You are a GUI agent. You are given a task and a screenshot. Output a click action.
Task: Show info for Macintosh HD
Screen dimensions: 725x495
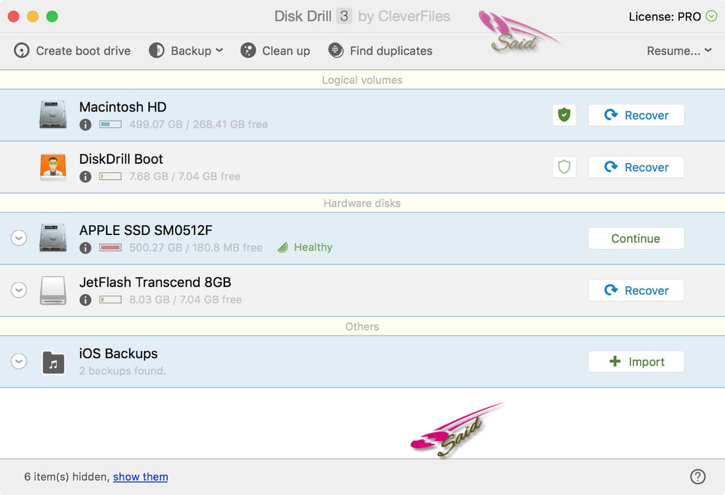pyautogui.click(x=85, y=125)
